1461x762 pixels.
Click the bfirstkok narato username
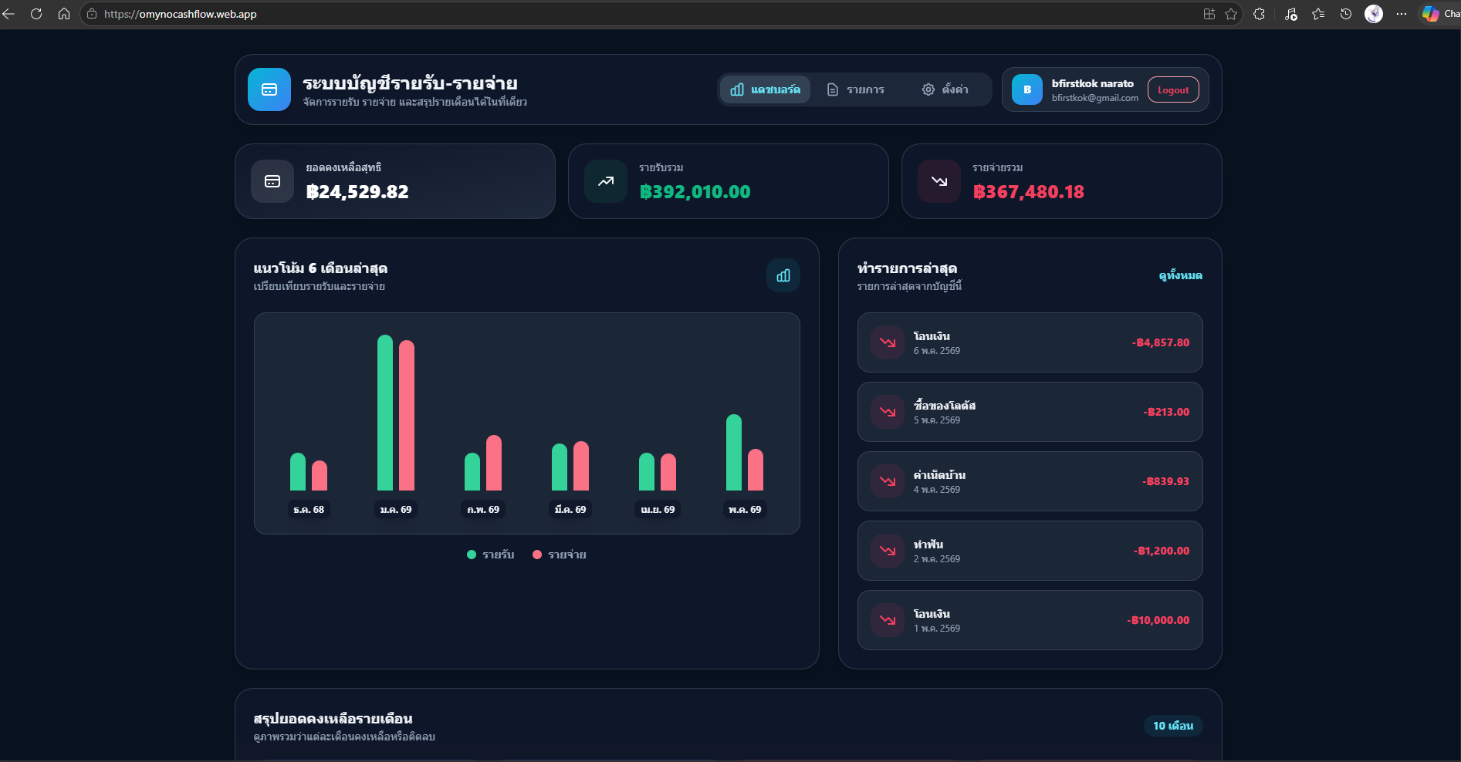coord(1093,83)
